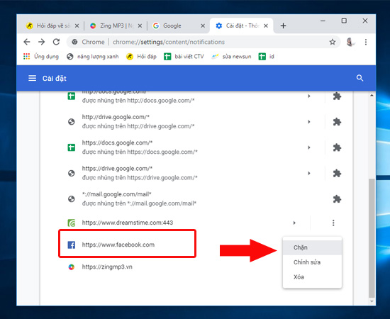The width and height of the screenshot is (390, 319).
Task: Click the https://www.dreamstime.com:443 entry
Action: click(x=128, y=223)
